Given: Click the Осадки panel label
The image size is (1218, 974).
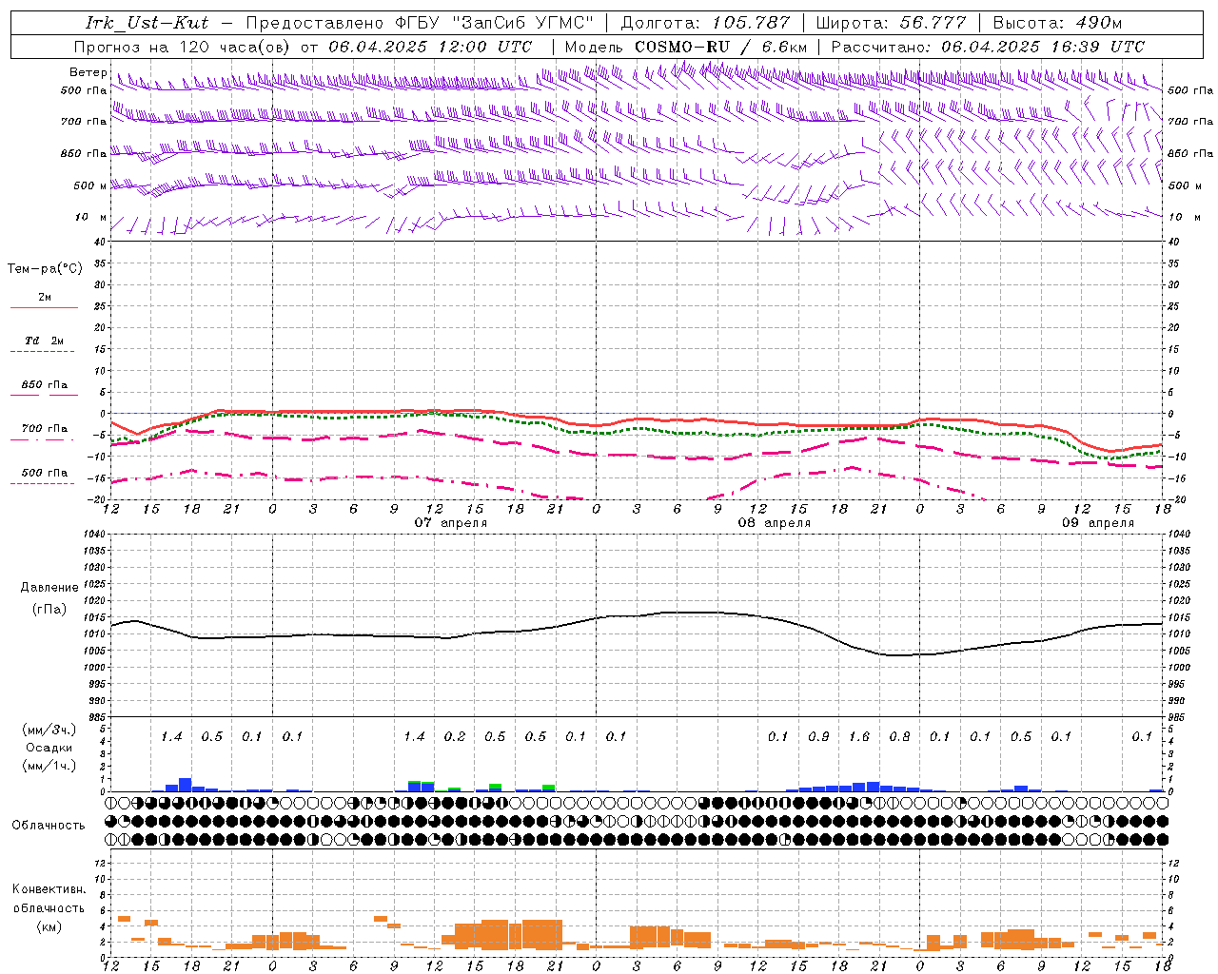Looking at the screenshot, I should (x=49, y=748).
